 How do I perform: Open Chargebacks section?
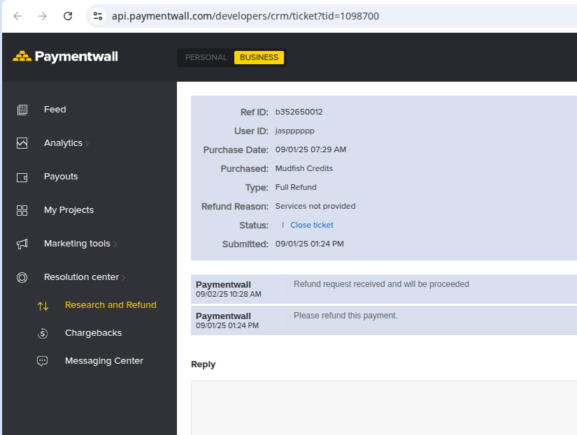(94, 333)
